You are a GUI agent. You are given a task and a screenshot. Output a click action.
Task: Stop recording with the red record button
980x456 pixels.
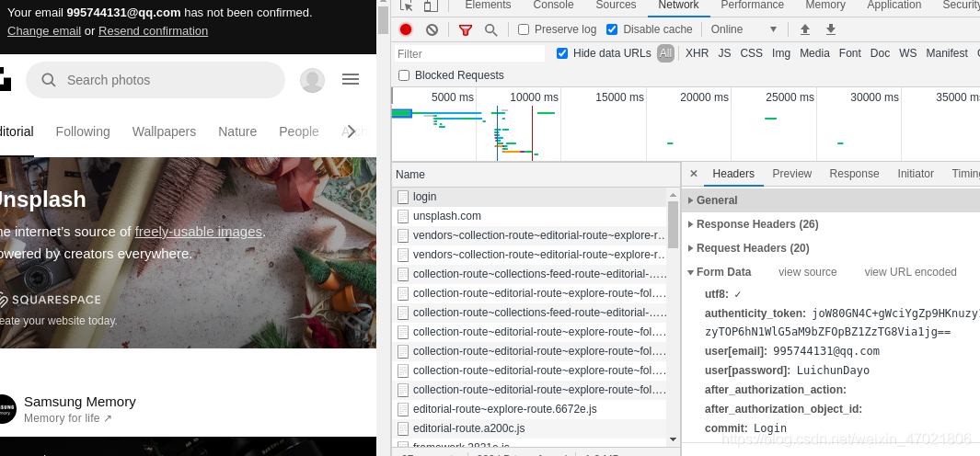pos(406,29)
